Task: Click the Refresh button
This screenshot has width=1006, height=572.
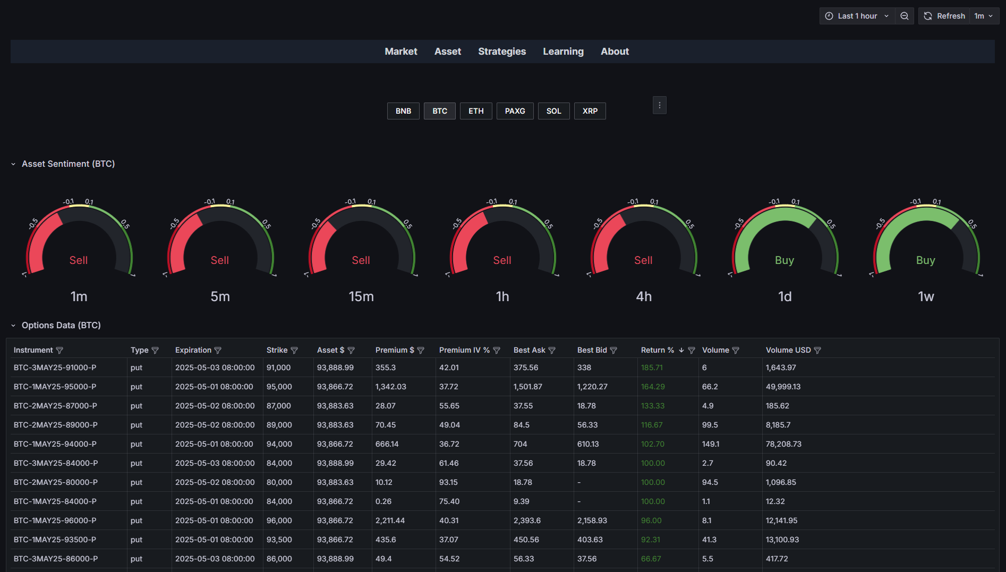Action: click(944, 16)
